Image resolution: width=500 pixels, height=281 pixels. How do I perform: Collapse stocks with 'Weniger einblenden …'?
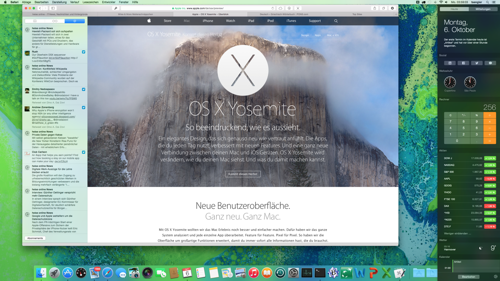pos(457,234)
